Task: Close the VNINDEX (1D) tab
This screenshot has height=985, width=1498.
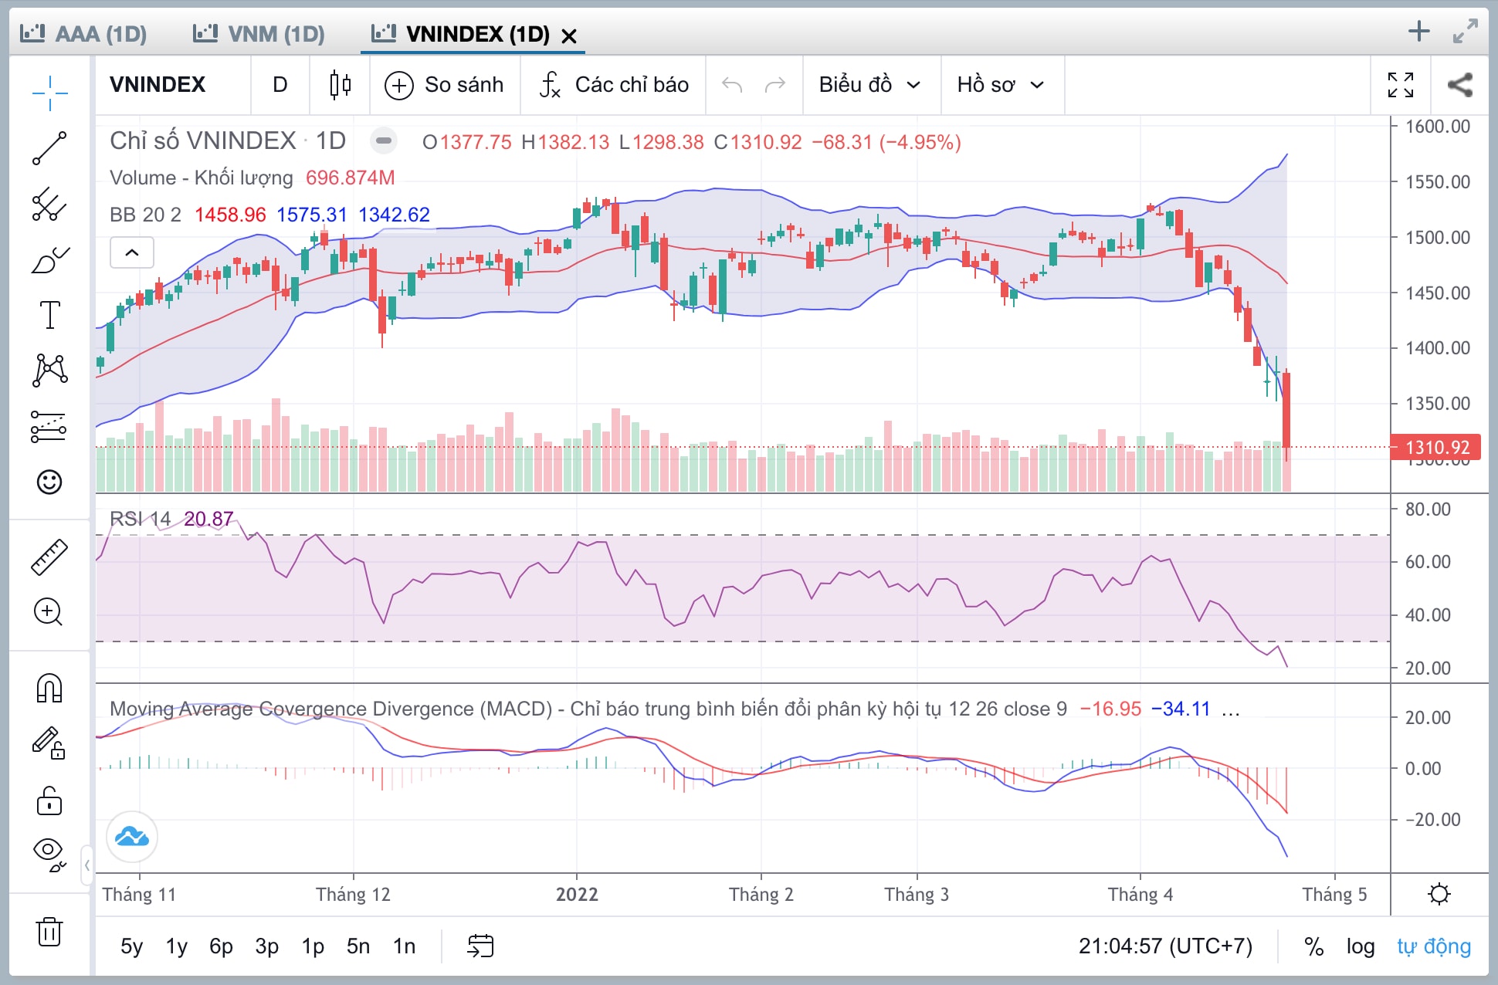Action: tap(569, 36)
